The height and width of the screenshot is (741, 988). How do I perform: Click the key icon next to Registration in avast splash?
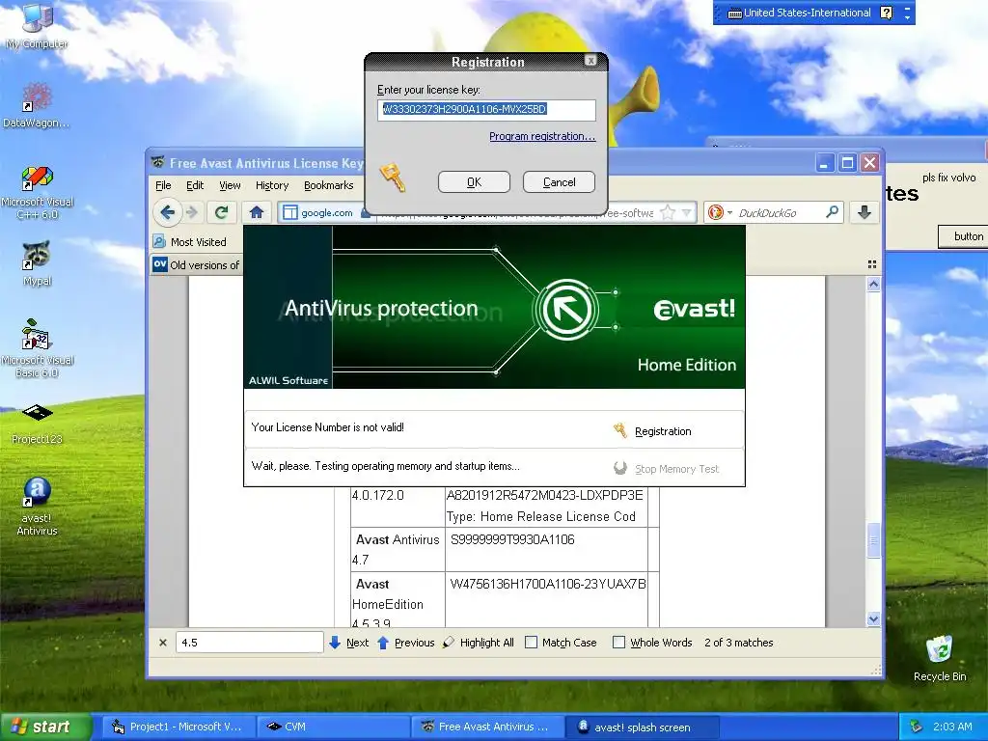[620, 430]
